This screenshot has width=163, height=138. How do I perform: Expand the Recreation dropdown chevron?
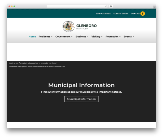click(x=120, y=37)
